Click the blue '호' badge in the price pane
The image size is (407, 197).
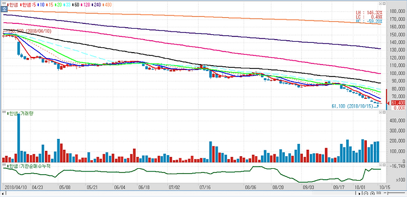(x=4, y=9)
